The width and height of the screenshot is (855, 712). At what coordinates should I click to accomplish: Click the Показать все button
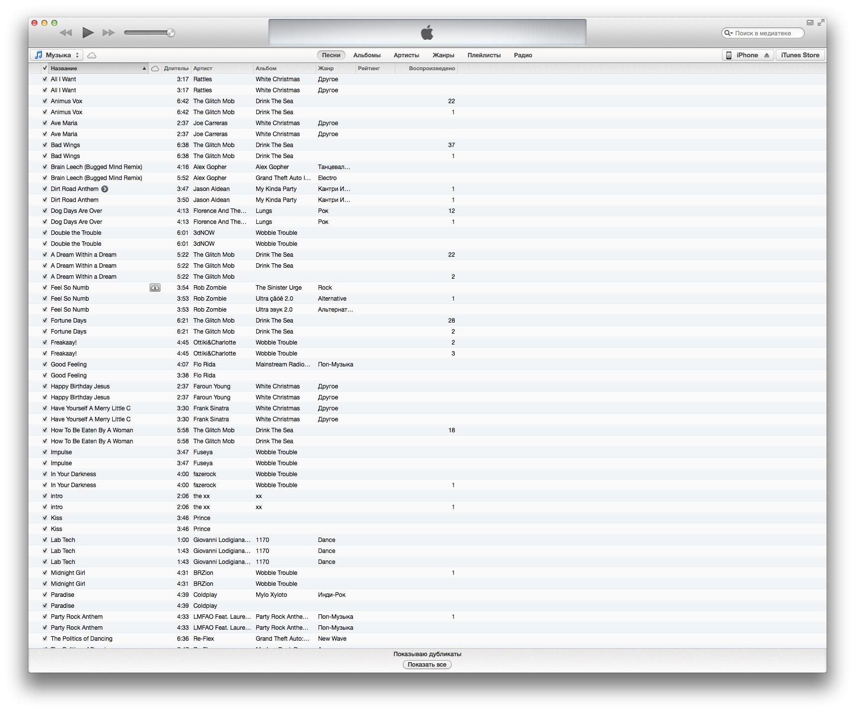tap(427, 665)
